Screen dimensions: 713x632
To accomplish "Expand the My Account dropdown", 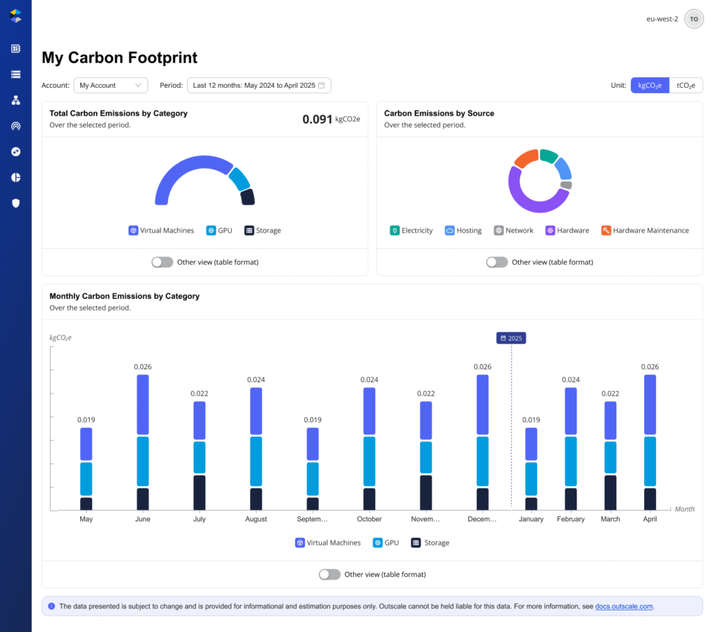I will pyautogui.click(x=111, y=85).
